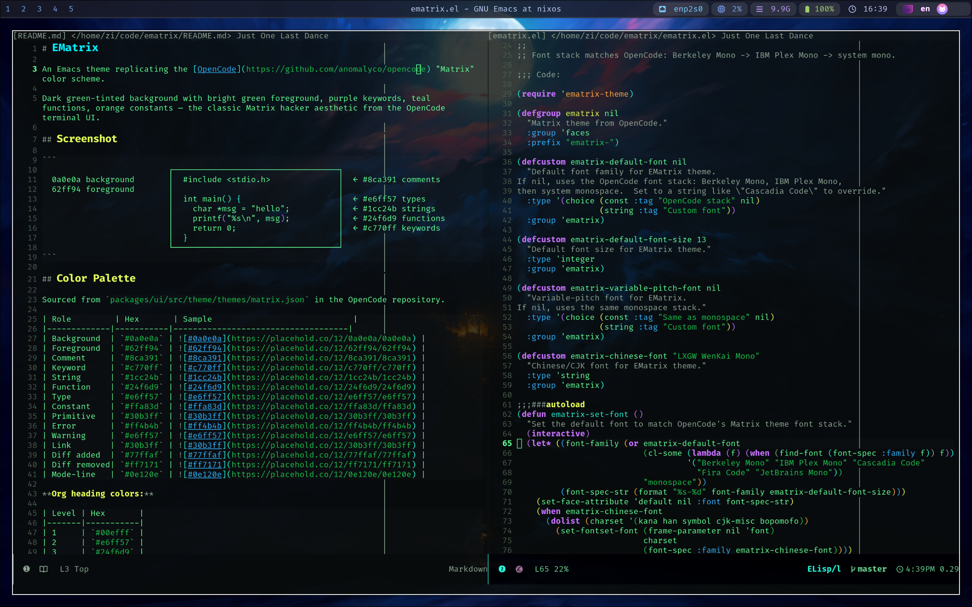This screenshot has width=972, height=607.
Task: Click window number 1 indicator in README mode-line
Action: tap(27, 569)
